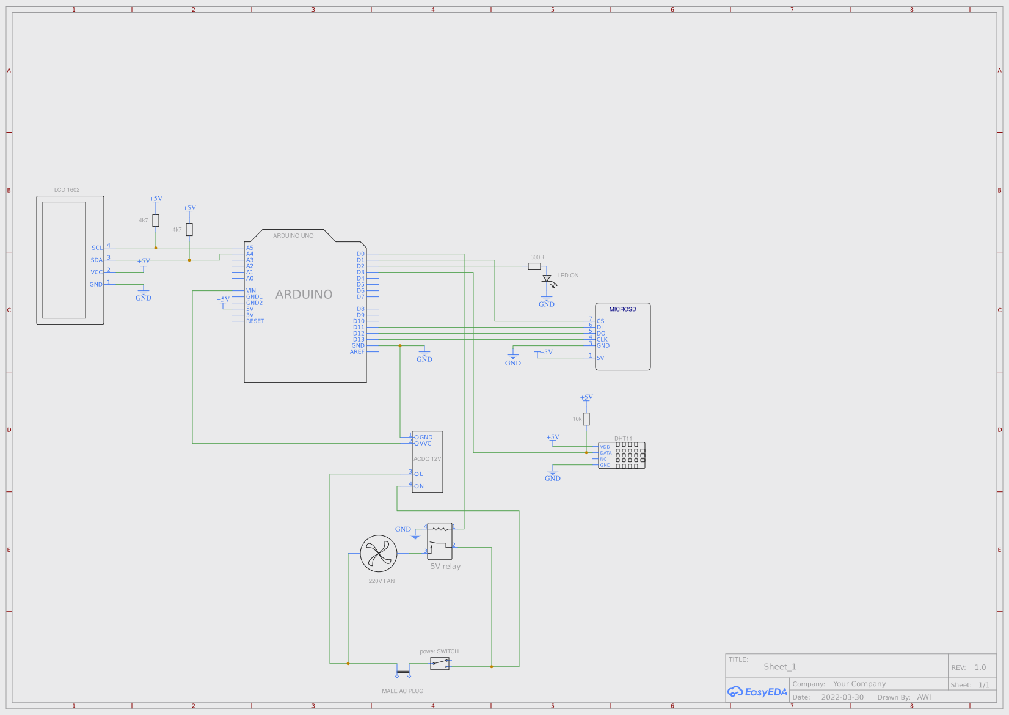The image size is (1009, 715).
Task: Select the MICROSD module block
Action: click(x=623, y=336)
